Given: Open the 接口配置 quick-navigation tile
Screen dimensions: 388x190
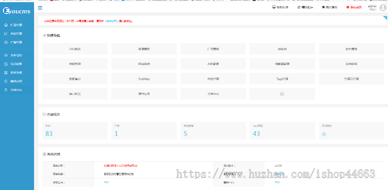Looking at the screenshot, I should (x=75, y=94).
